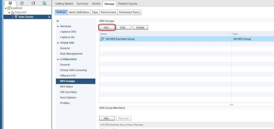Screen dimensions: 274x129
Task: Collapse the Virtual SAN section
Action: coord(58,43)
